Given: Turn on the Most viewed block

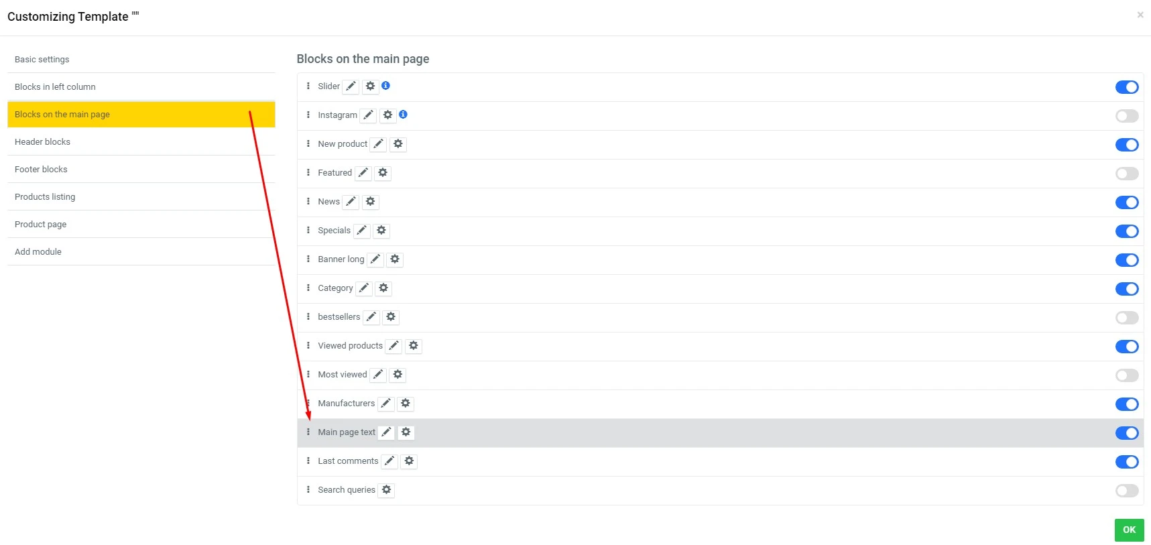Looking at the screenshot, I should point(1127,375).
